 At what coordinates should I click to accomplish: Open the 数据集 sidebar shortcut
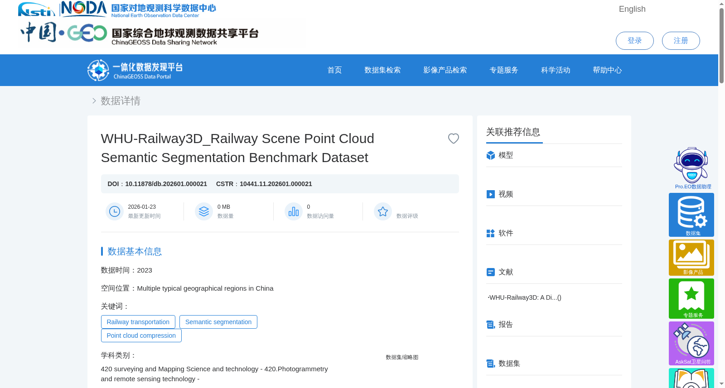point(691,215)
